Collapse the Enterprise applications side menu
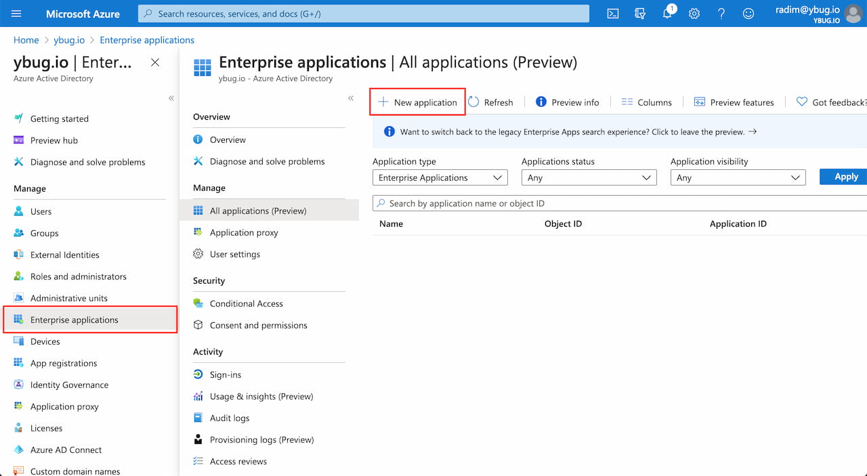The width and height of the screenshot is (867, 476). 351,98
